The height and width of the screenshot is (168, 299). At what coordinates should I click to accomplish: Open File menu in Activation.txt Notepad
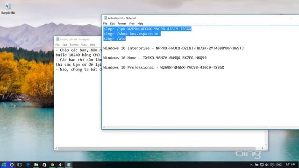[x=105, y=24]
